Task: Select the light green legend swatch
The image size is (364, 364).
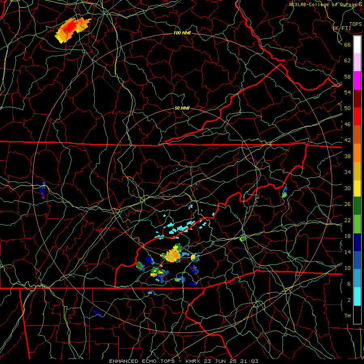Action: pyautogui.click(x=357, y=224)
